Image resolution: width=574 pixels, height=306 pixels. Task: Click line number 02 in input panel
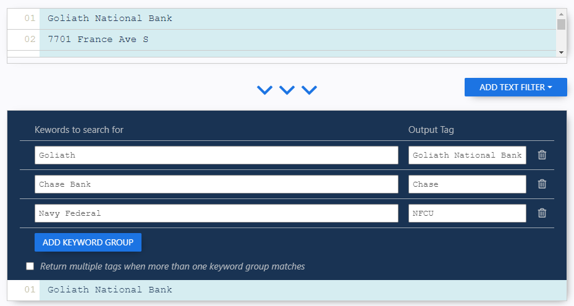tap(30, 39)
